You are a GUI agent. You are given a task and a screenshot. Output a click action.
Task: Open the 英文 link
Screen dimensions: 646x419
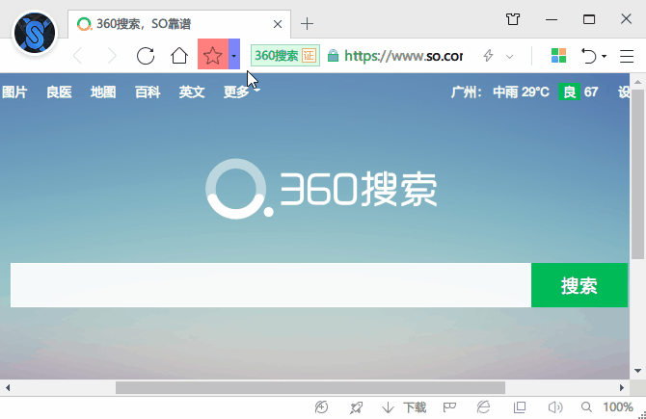click(x=192, y=92)
